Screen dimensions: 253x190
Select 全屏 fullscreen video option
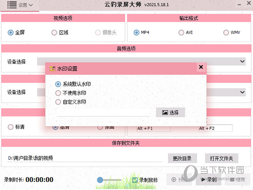point(16,32)
